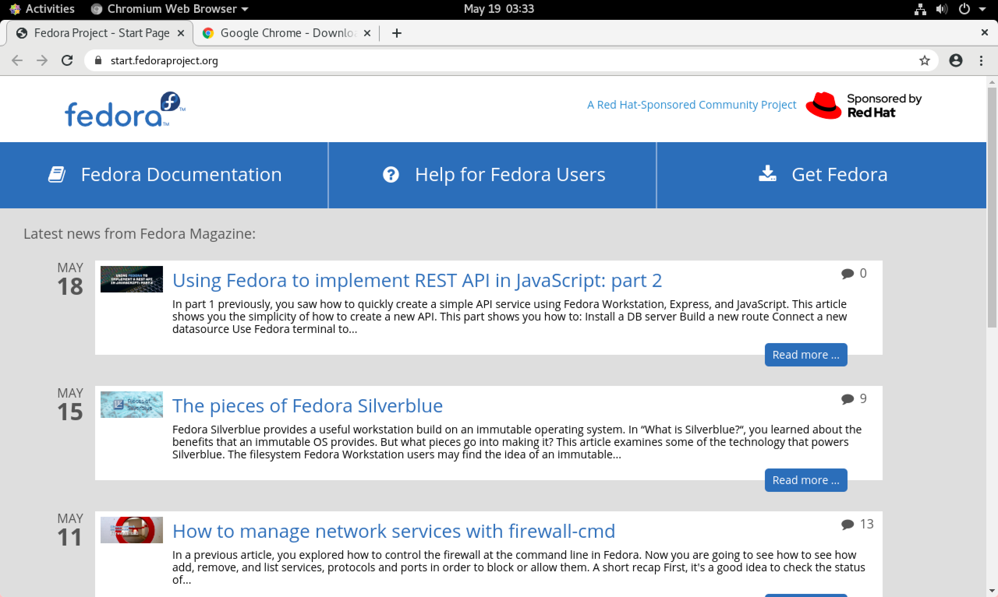998x597 pixels.
Task: Click the Silverblue article thumbnail
Action: pyautogui.click(x=132, y=405)
